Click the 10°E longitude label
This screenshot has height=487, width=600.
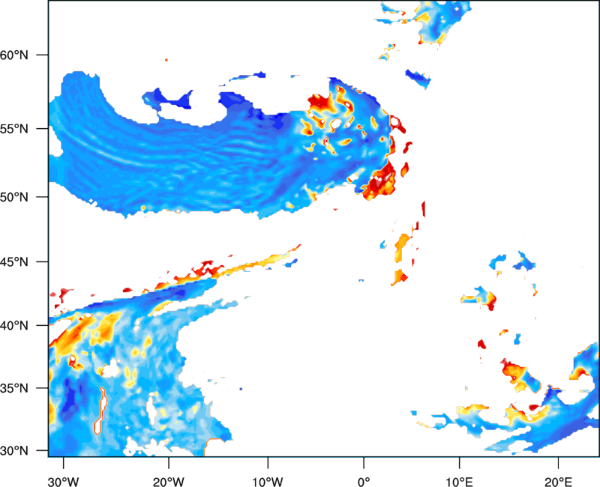(x=459, y=482)
